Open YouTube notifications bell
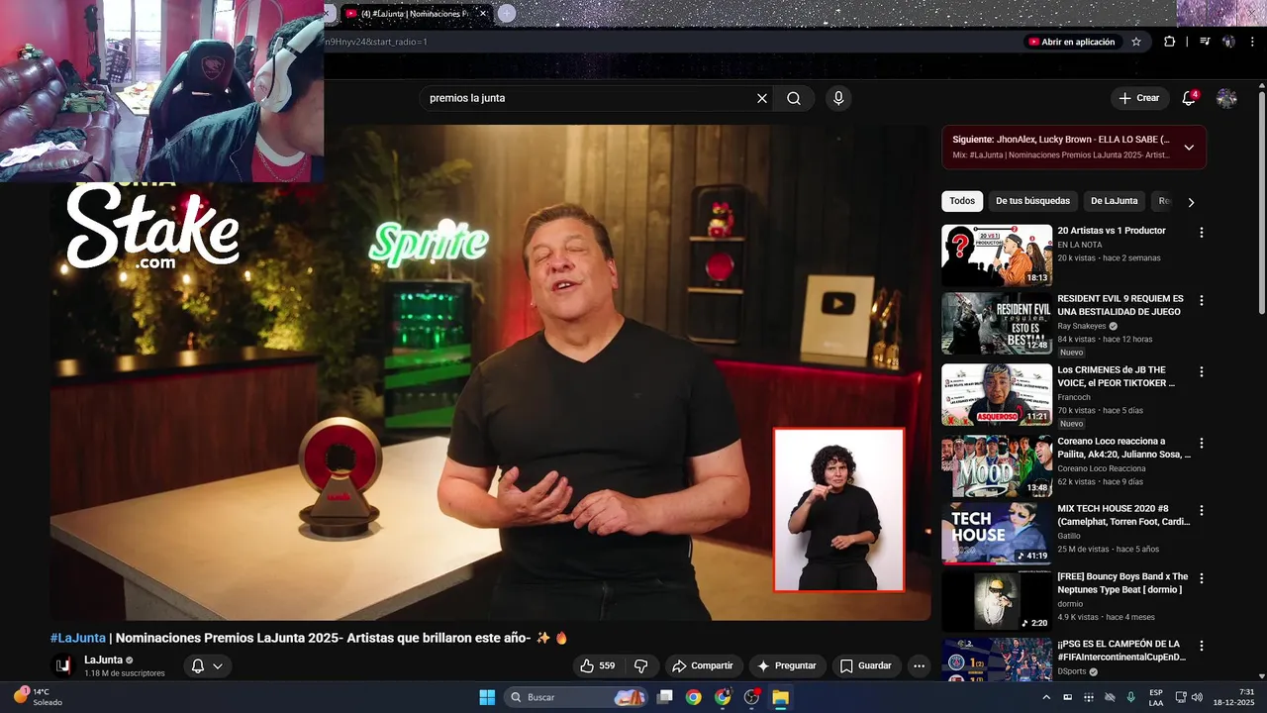This screenshot has width=1267, height=713. (1189, 98)
